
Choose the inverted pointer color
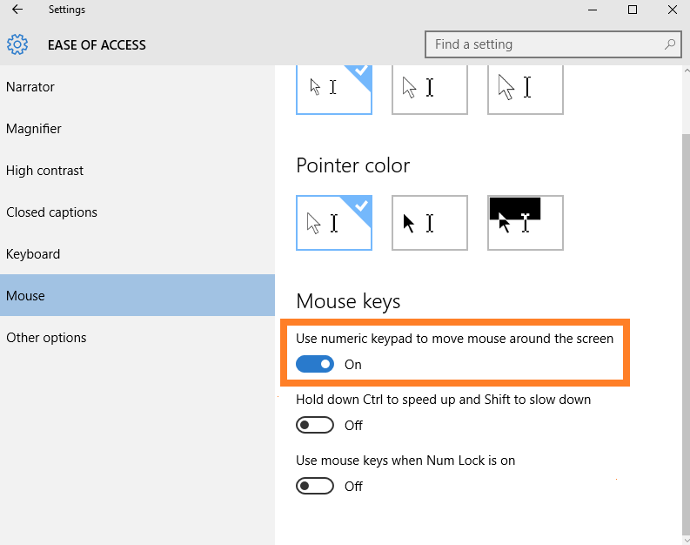526,223
